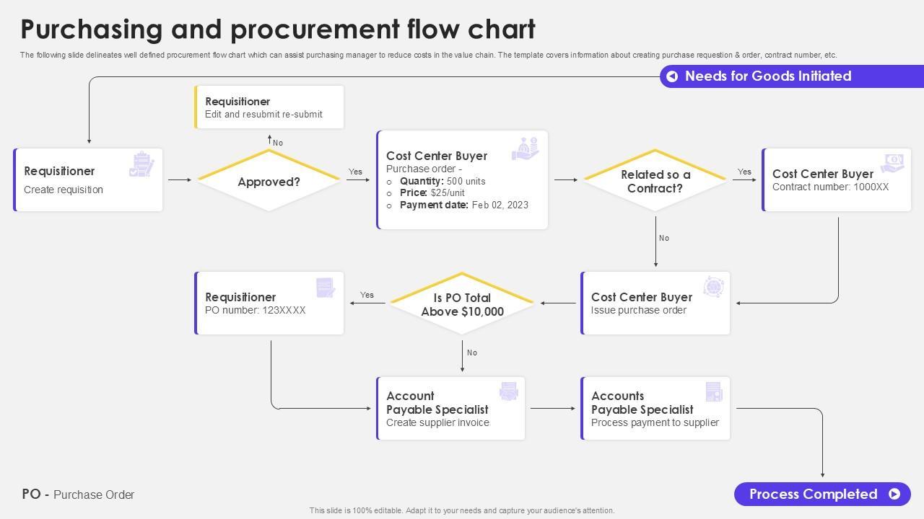Click the cash-in-hand icon in Contract number box
Viewport: 924px width, 519px height.
(x=892, y=163)
